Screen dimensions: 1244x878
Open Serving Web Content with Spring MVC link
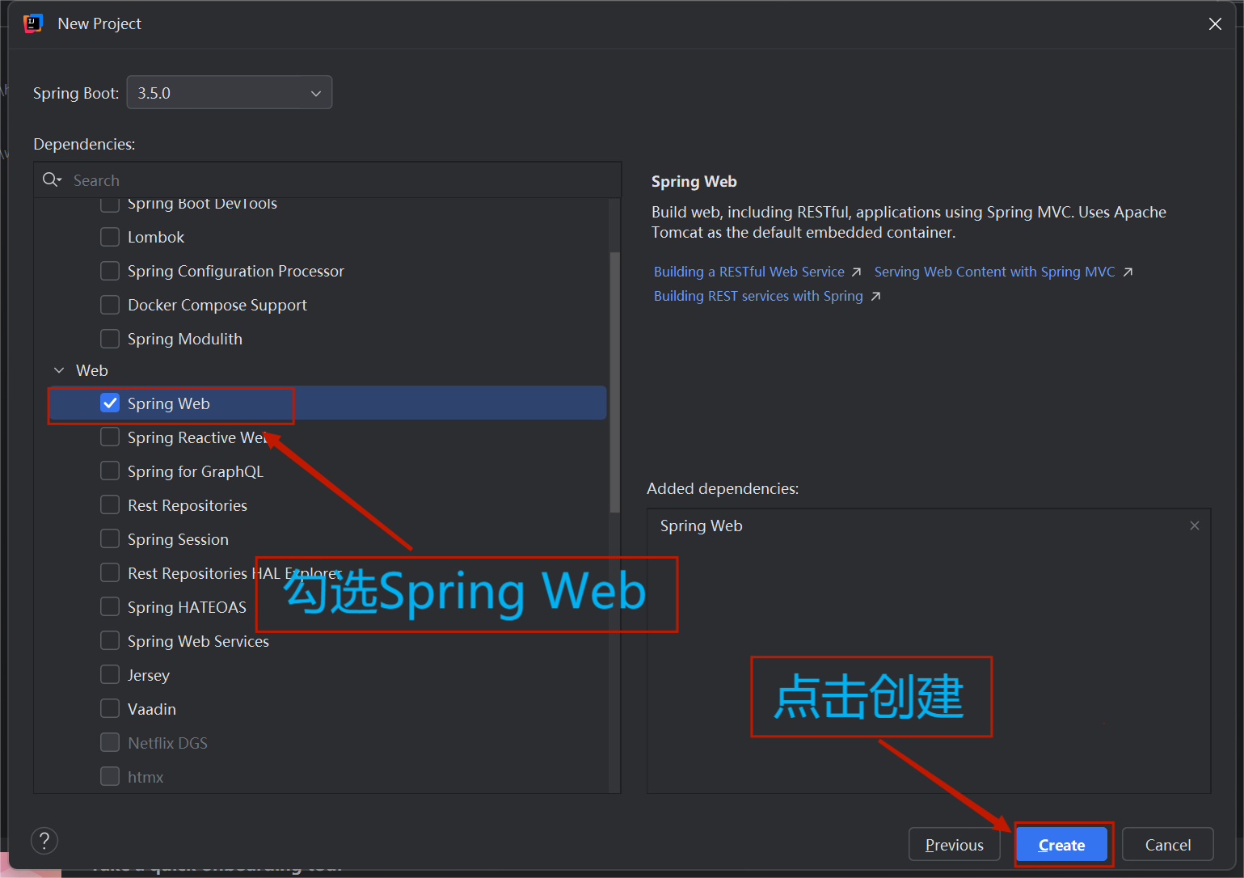coord(994,272)
